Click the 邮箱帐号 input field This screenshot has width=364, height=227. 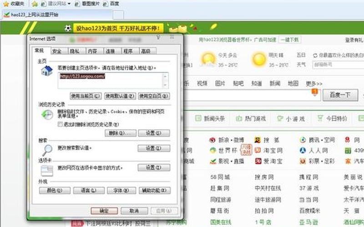coord(339,64)
